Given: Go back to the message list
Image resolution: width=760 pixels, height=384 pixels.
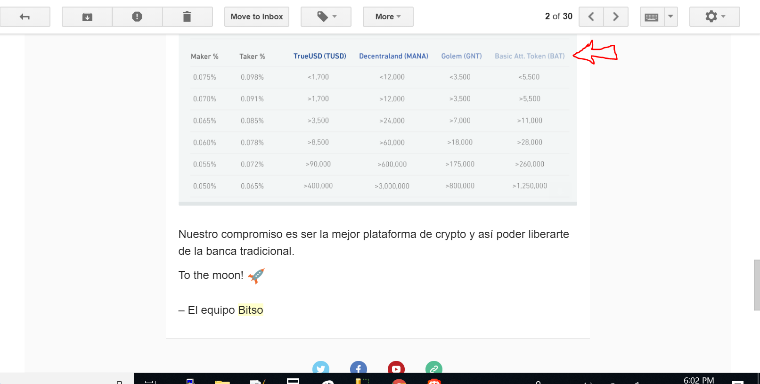Looking at the screenshot, I should coord(25,17).
